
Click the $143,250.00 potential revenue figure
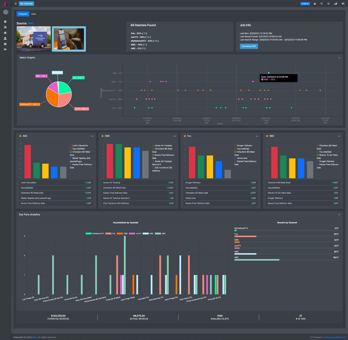pyautogui.click(x=58, y=316)
